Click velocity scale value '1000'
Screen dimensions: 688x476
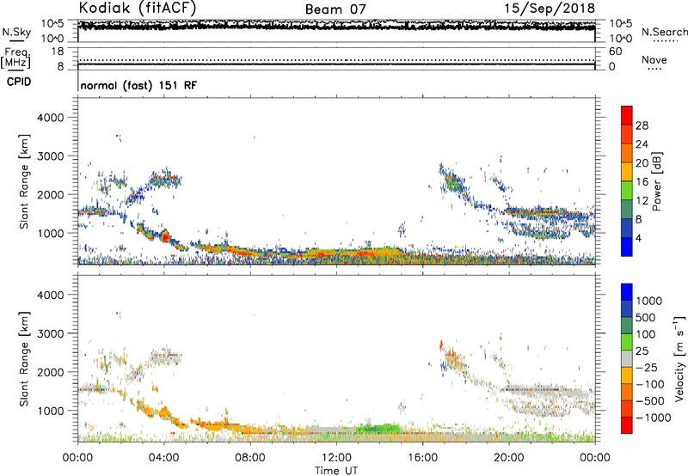[x=649, y=301]
